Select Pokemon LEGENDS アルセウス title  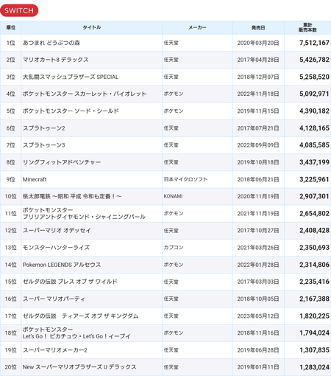(x=62, y=265)
